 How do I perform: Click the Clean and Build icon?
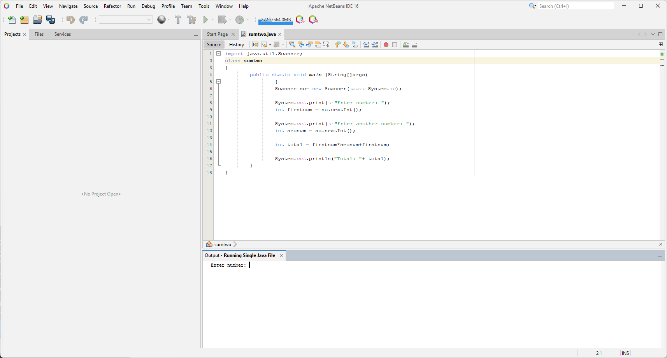(x=191, y=20)
